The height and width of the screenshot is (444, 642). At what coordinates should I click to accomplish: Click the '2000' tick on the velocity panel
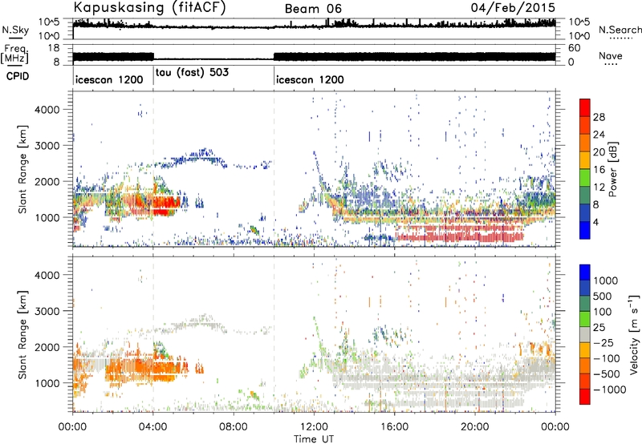pyautogui.click(x=47, y=347)
